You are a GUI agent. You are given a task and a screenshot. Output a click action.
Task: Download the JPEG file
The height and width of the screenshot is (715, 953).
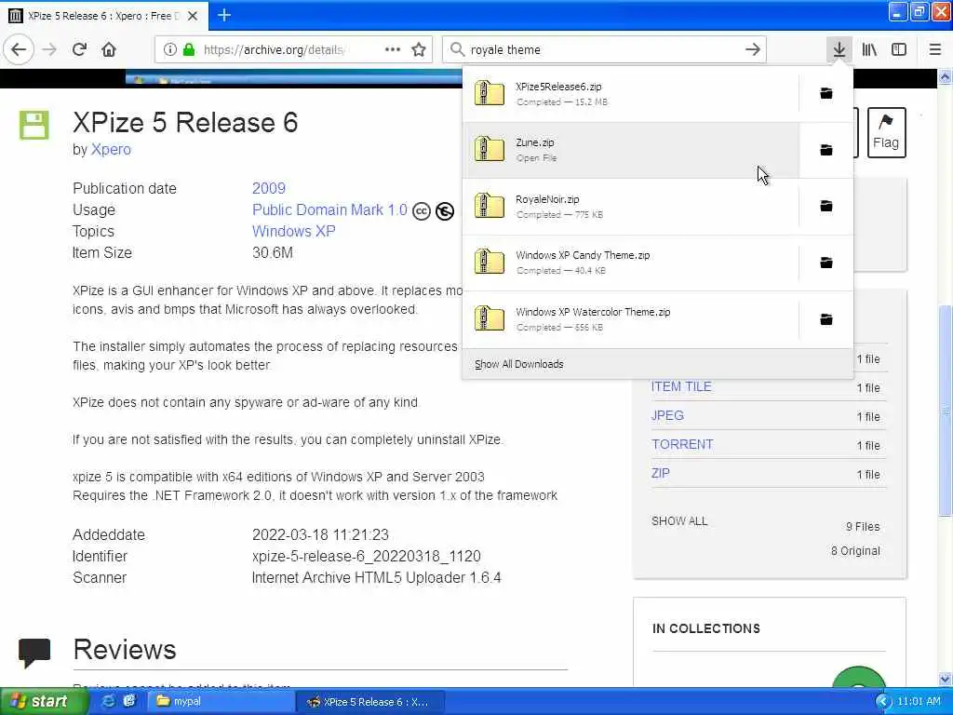click(667, 416)
